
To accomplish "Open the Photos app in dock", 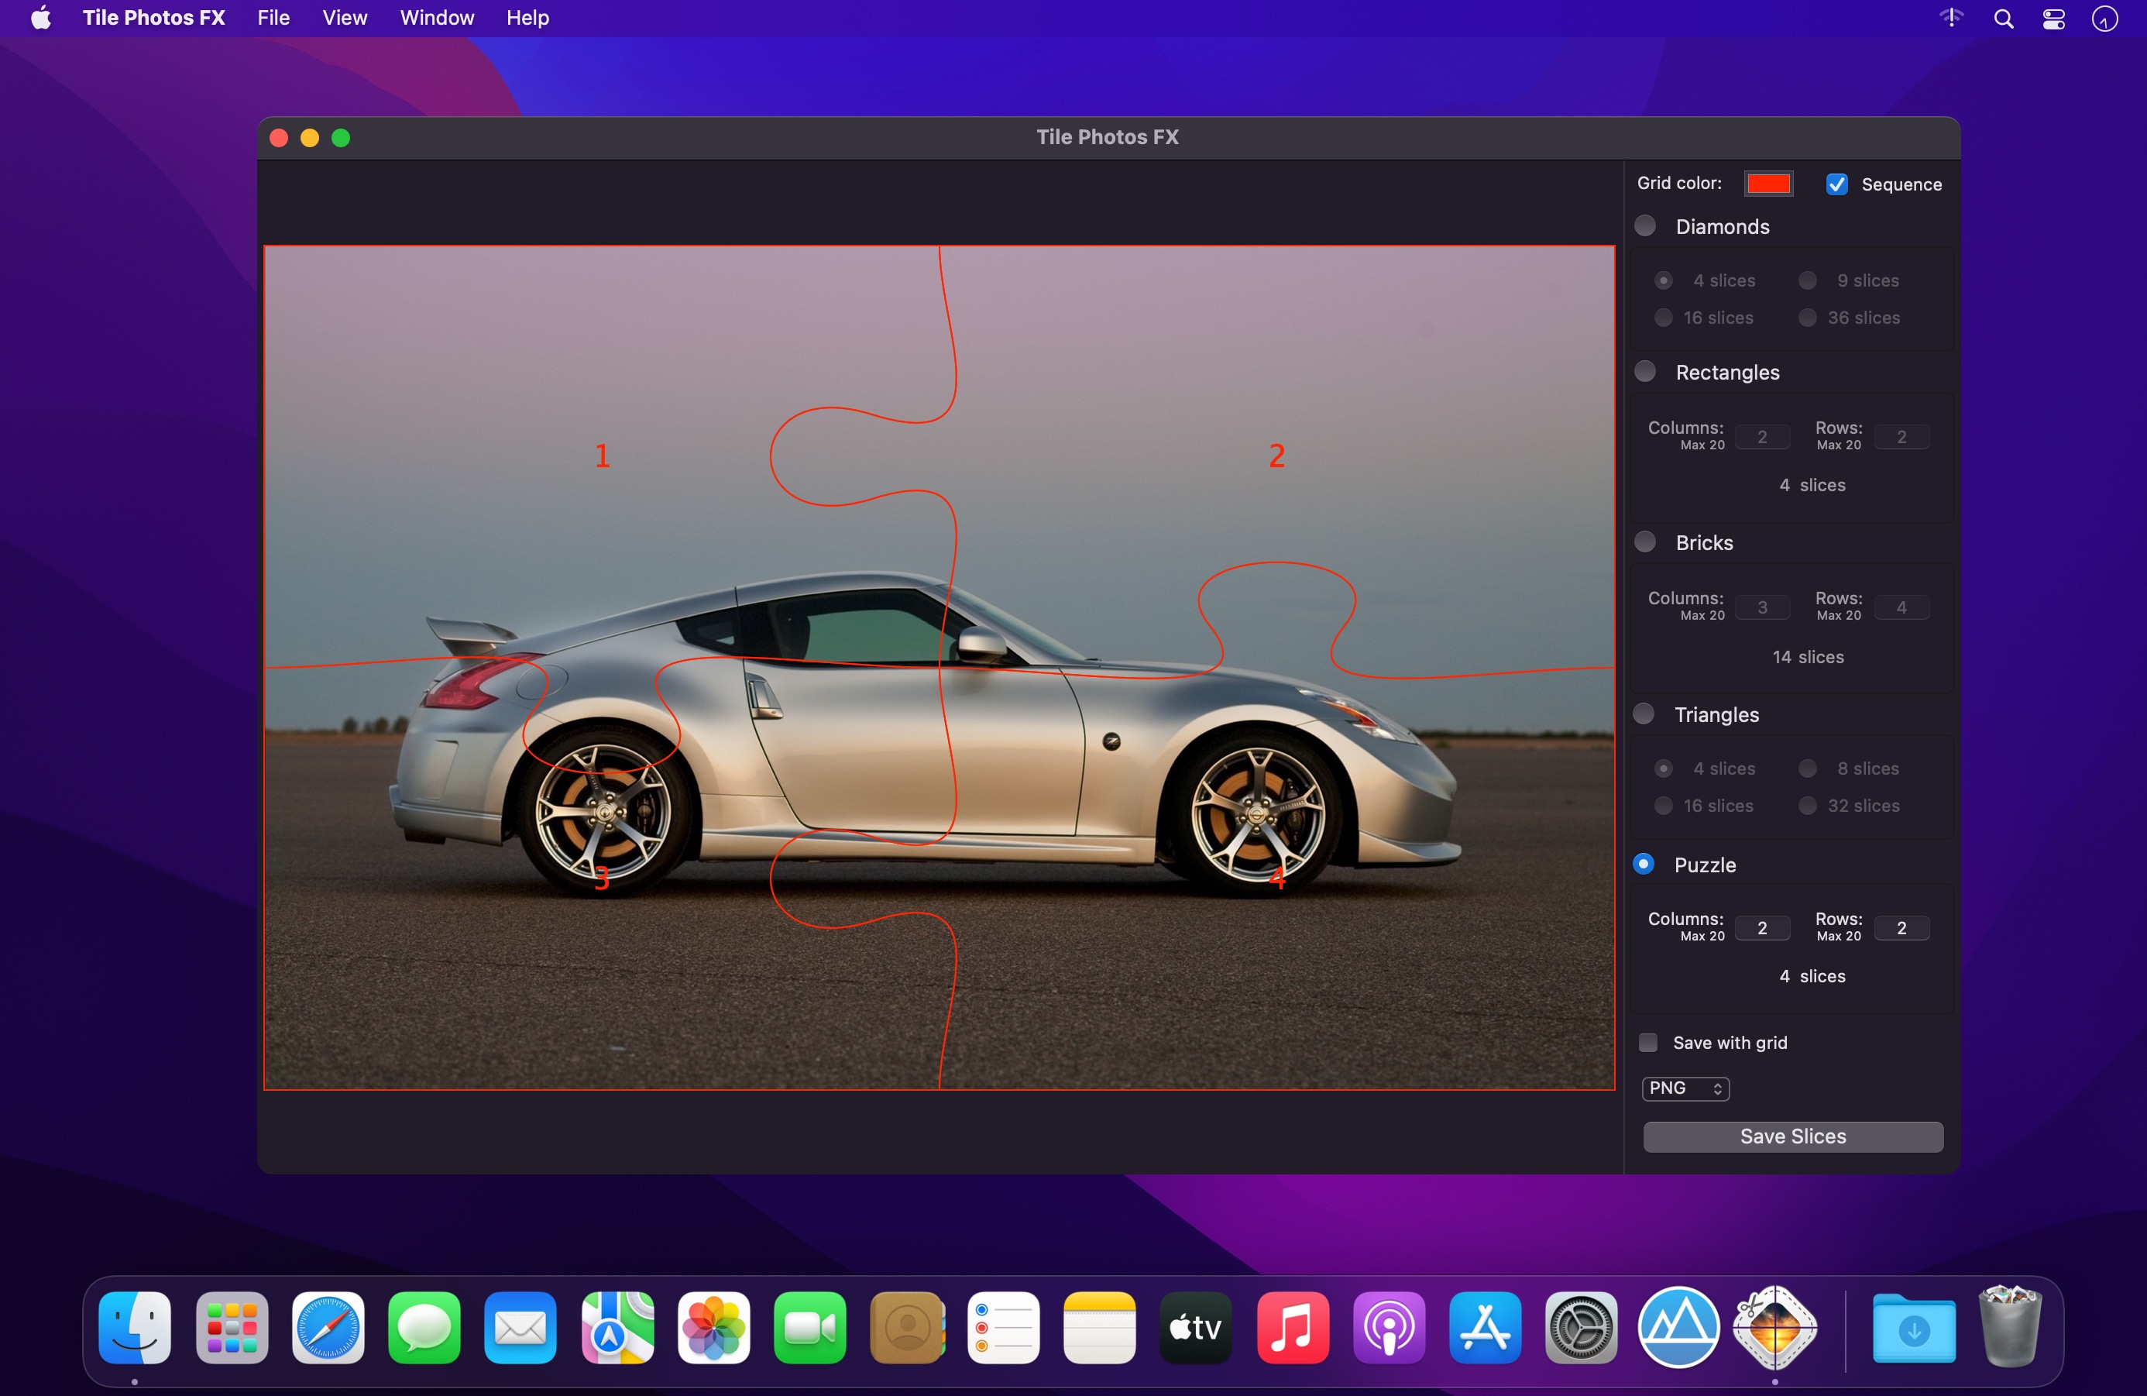I will tap(713, 1326).
